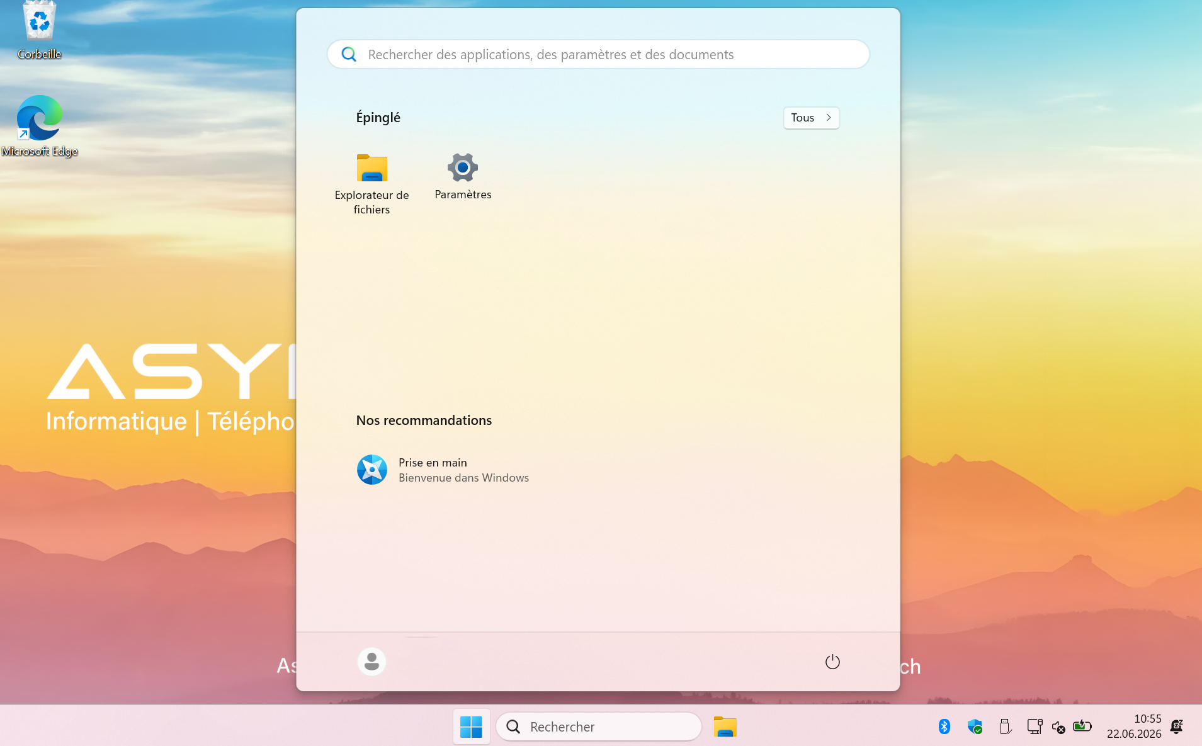This screenshot has width=1202, height=746.
Task: Open Explorateur de fichiers pinned app
Action: (x=371, y=184)
